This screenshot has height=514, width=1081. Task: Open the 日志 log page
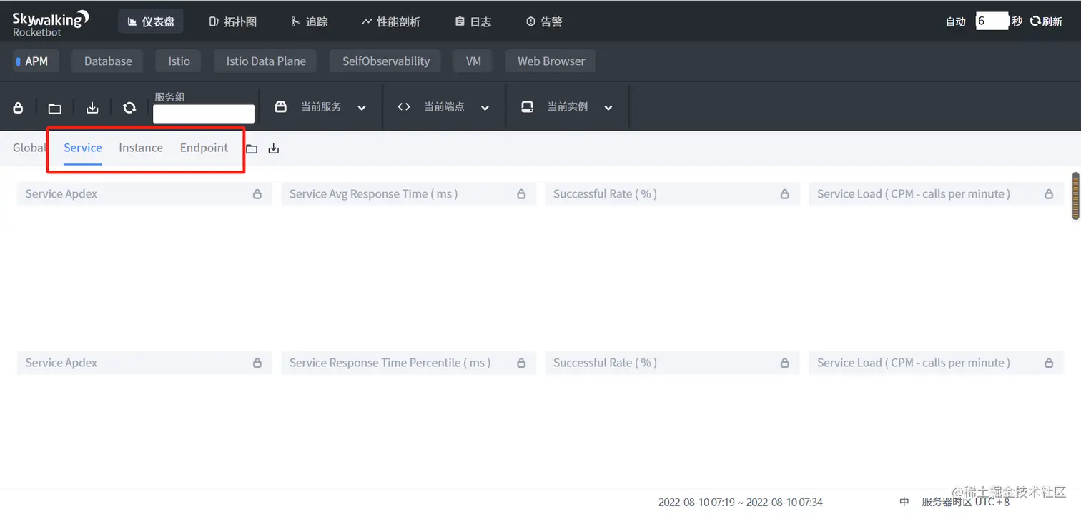(473, 21)
